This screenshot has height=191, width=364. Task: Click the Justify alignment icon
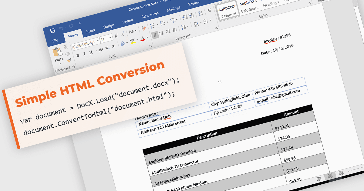coord(174,30)
